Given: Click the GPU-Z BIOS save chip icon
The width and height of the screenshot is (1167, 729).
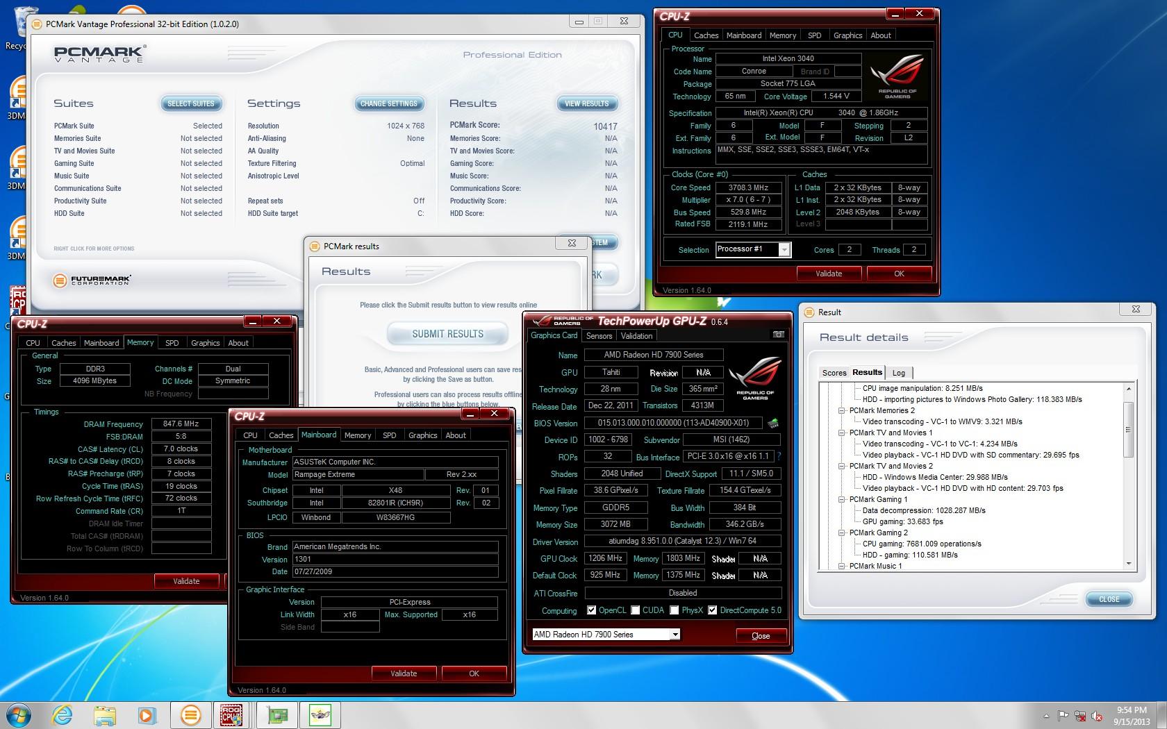Looking at the screenshot, I should pos(773,423).
